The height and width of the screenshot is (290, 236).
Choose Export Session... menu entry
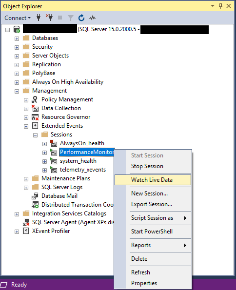tap(153, 204)
